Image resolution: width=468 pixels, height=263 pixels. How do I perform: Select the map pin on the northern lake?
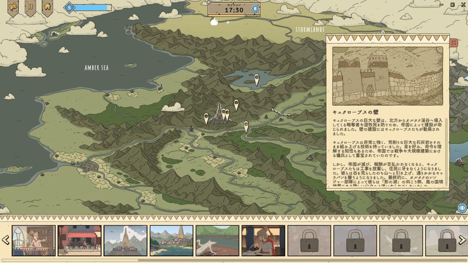pos(257,79)
